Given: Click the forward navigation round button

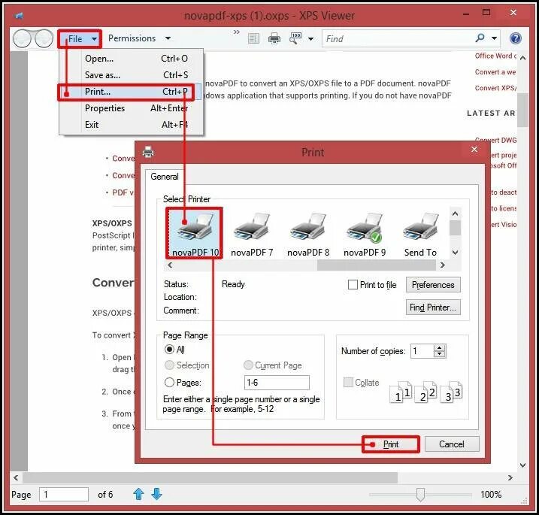Looking at the screenshot, I should click(x=44, y=38).
